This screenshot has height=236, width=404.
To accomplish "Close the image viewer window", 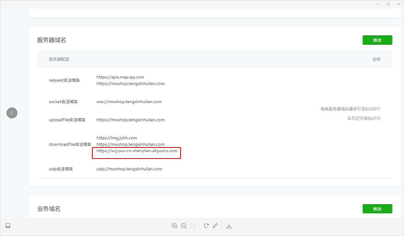I will 398,4.
